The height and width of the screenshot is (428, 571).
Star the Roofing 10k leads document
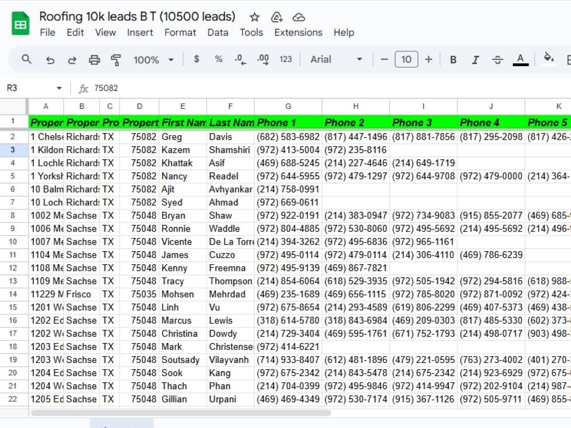click(x=255, y=17)
